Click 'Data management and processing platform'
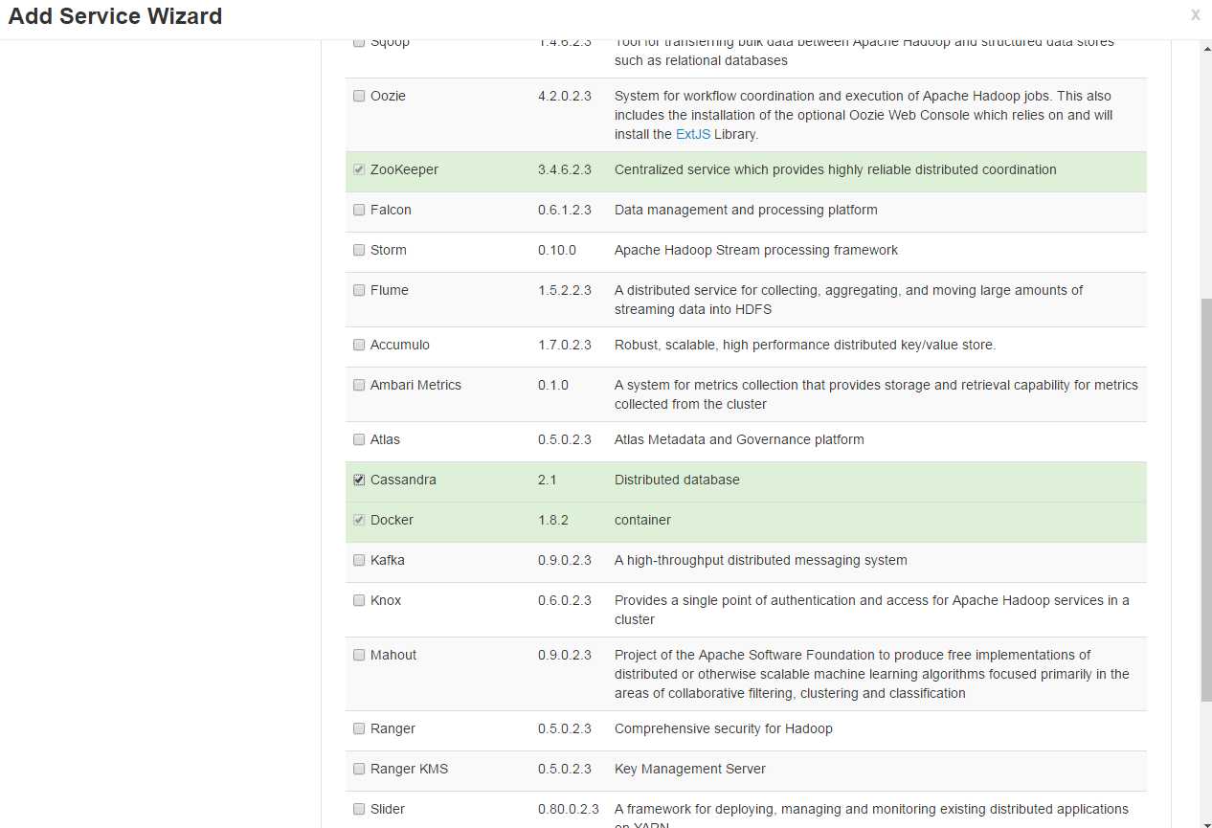The image size is (1212, 828). pyautogui.click(x=746, y=210)
